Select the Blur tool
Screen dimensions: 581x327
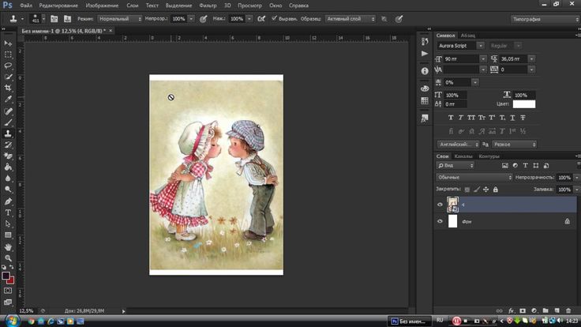pos(8,179)
